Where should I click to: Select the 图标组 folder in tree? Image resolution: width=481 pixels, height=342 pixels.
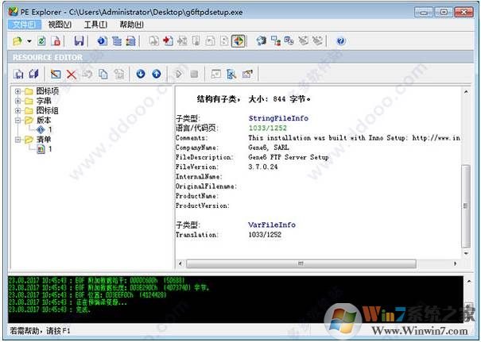click(47, 110)
